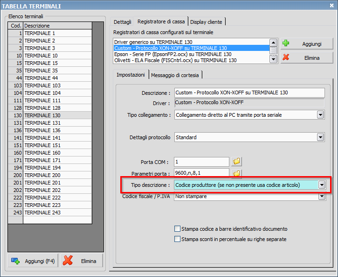This screenshot has width=338, height=277.
Task: Choose TERMINALE 10 in the terminal list
Action: pos(50,56)
